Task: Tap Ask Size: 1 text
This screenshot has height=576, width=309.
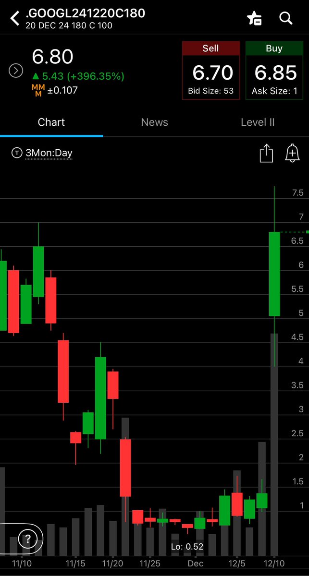Action: 274,91
